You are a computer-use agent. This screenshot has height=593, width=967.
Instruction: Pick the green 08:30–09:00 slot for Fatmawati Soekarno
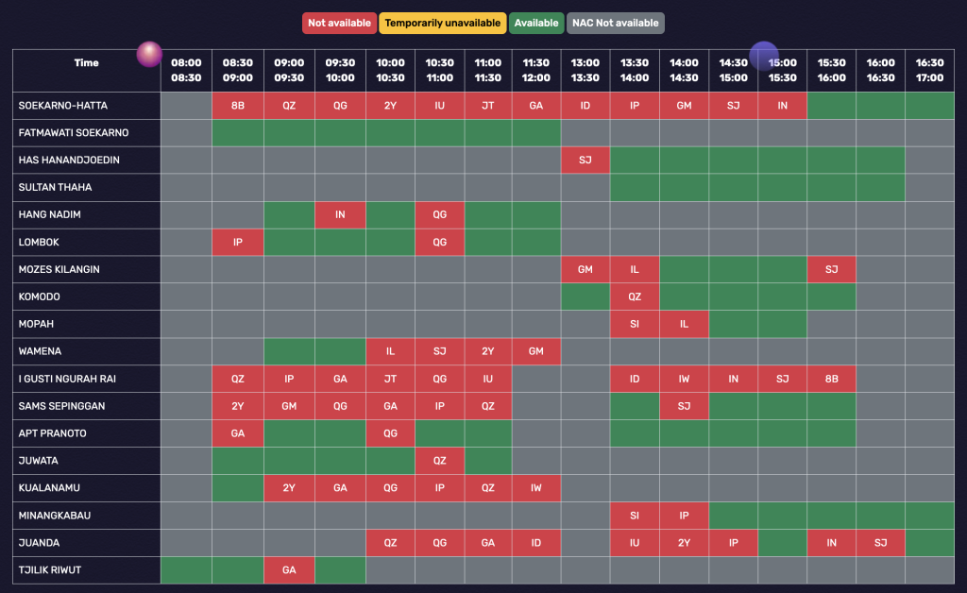coord(238,133)
